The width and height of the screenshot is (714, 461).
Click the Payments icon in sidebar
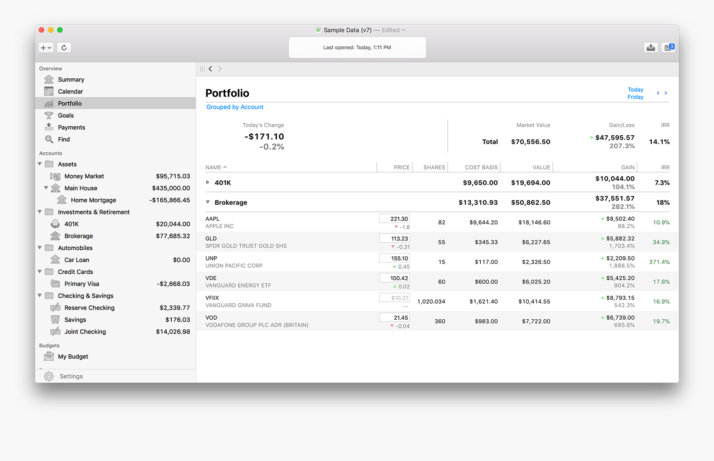49,127
